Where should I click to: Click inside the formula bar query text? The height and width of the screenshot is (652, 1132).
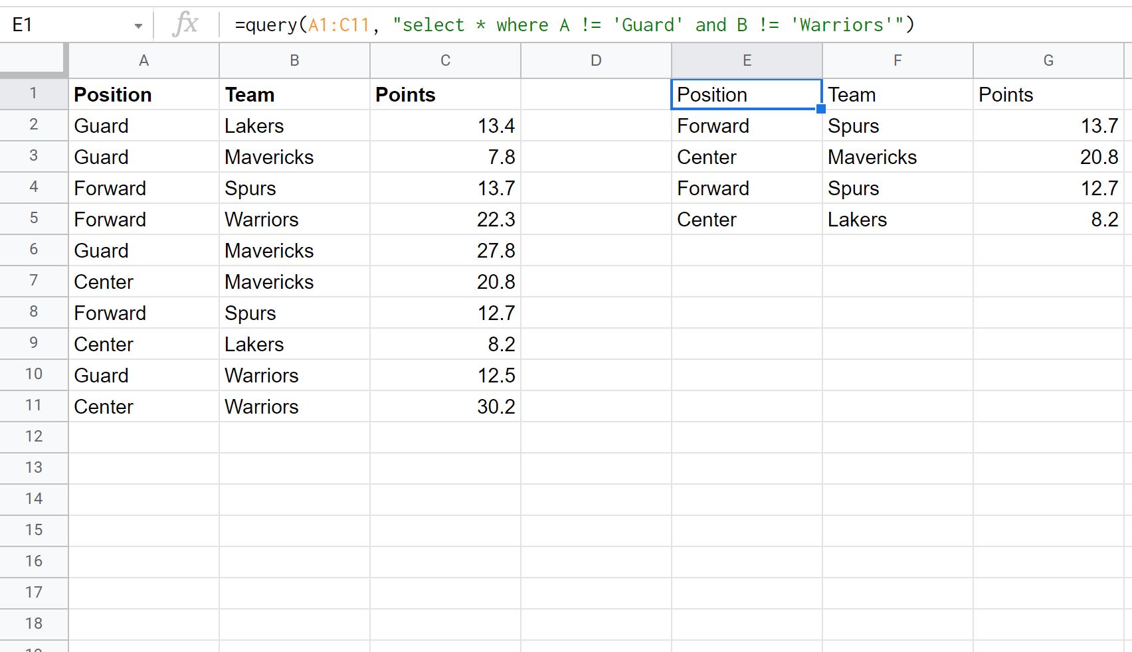click(x=575, y=25)
